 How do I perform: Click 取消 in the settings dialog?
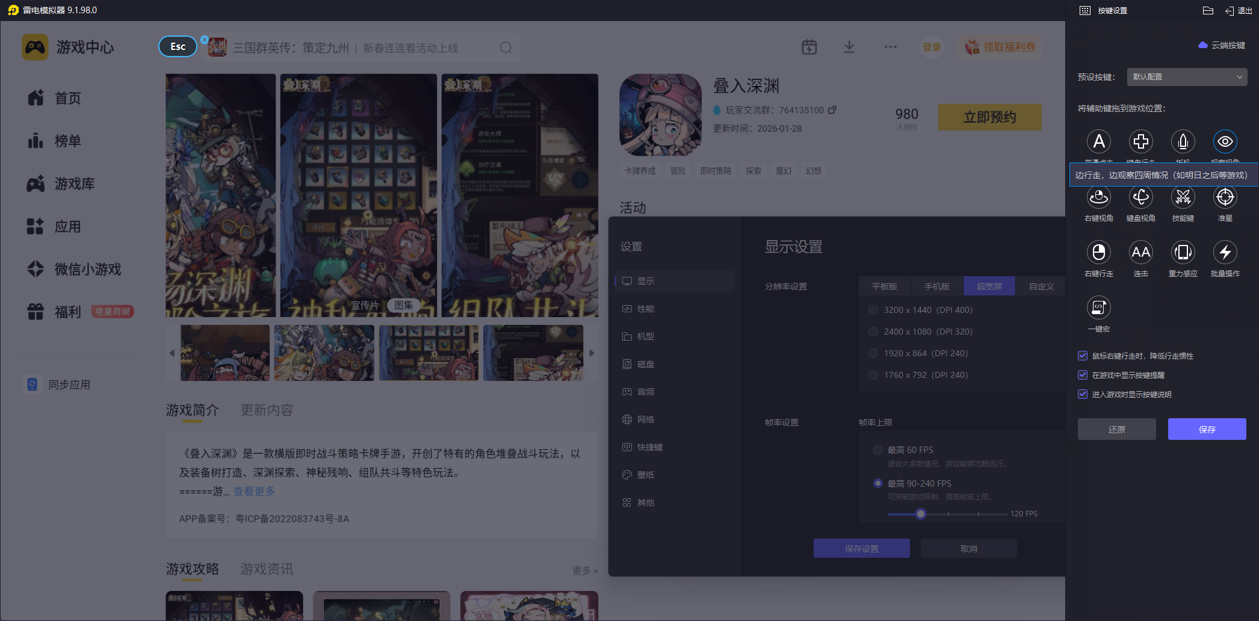click(969, 548)
